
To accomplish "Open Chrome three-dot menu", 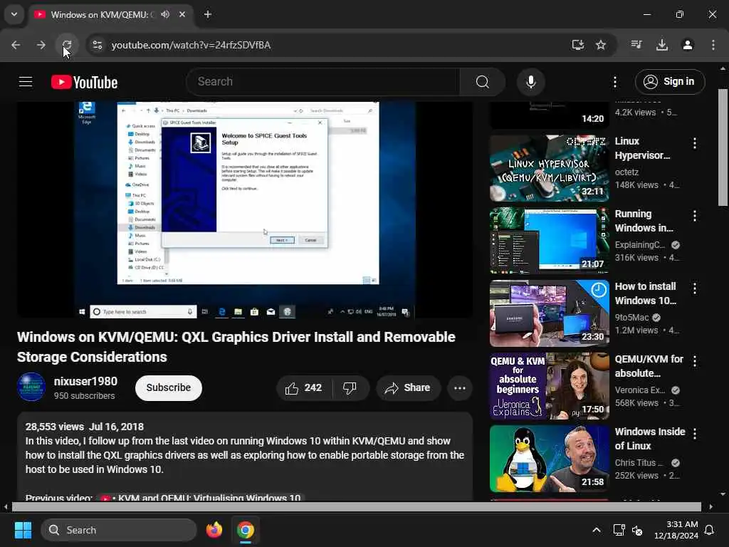I will (713, 45).
